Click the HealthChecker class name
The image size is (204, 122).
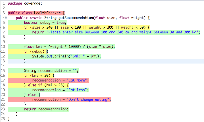pyautogui.click(x=47, y=13)
